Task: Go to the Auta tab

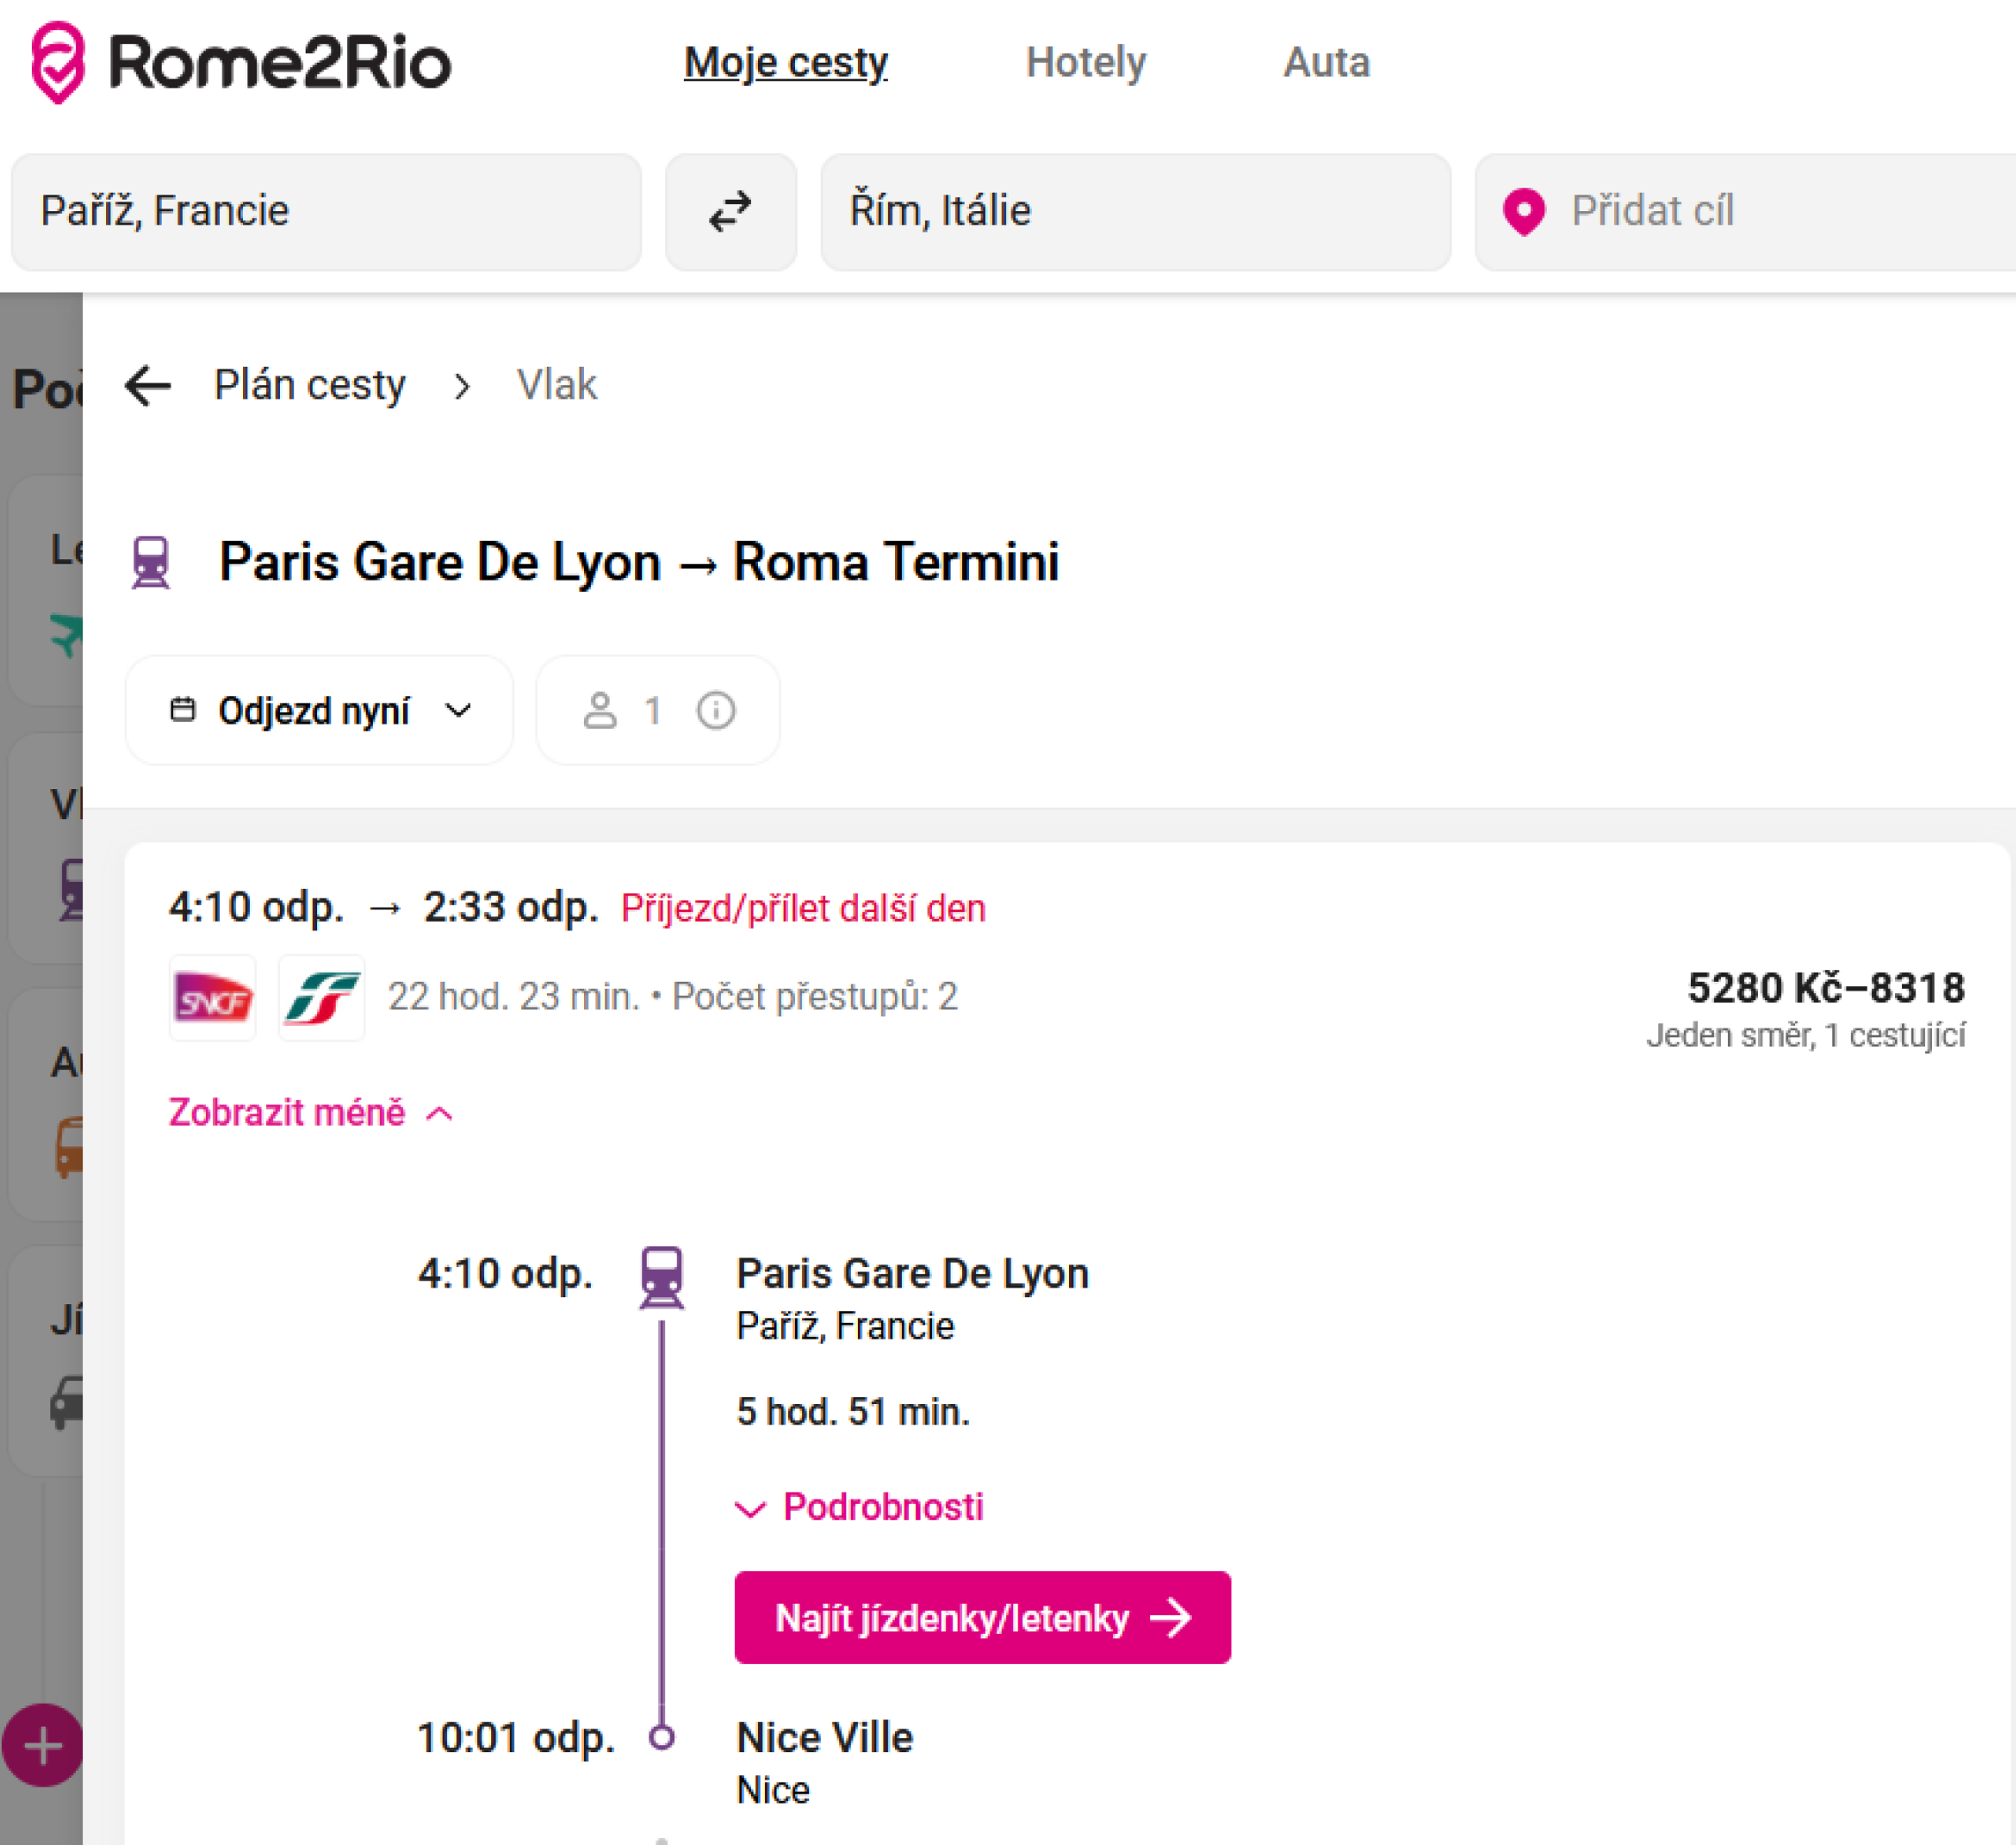Action: pyautogui.click(x=1326, y=62)
